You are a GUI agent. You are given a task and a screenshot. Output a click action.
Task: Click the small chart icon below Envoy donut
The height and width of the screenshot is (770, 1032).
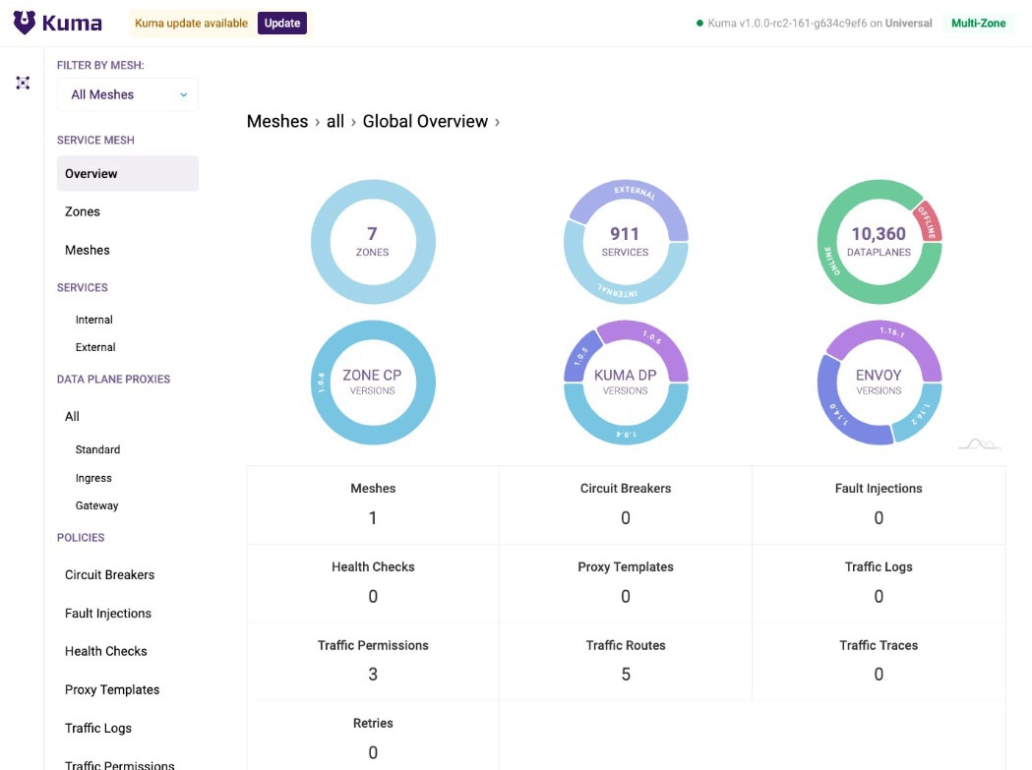tap(980, 444)
